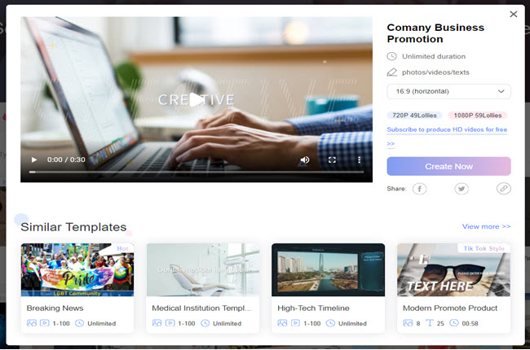Enter fullscreen mode on the video player
530x350 pixels.
click(x=333, y=160)
